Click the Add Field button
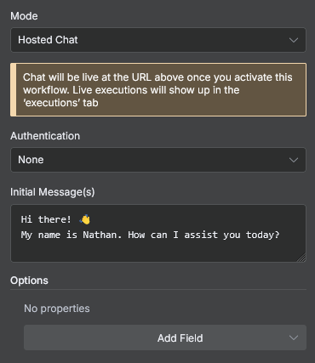This screenshot has width=315, height=363. (x=165, y=337)
